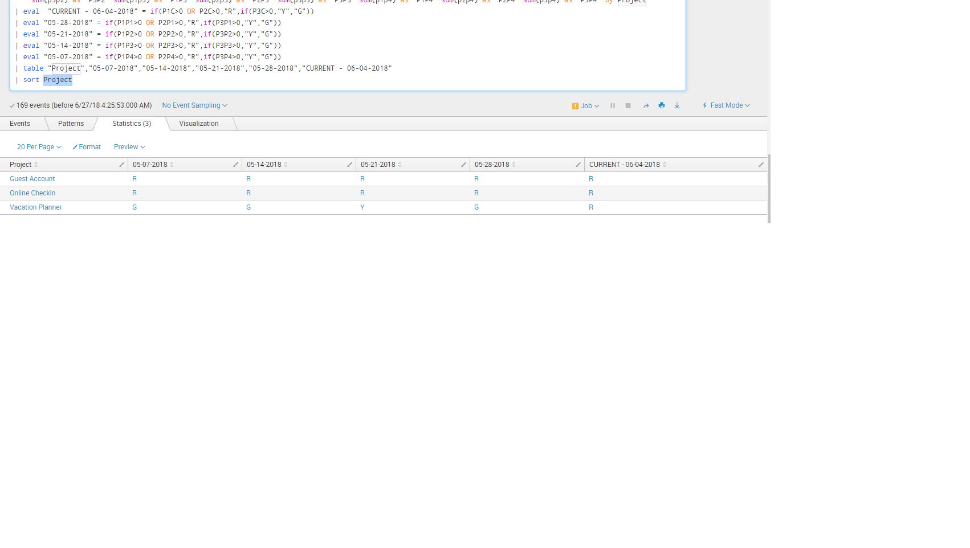Click Vacation Planner's Y value under 05-21-2018
This screenshot has width=970, height=548.
362,207
